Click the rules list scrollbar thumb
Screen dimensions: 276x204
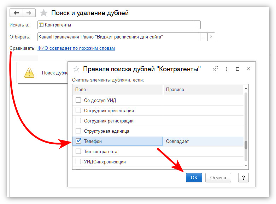click(x=246, y=145)
